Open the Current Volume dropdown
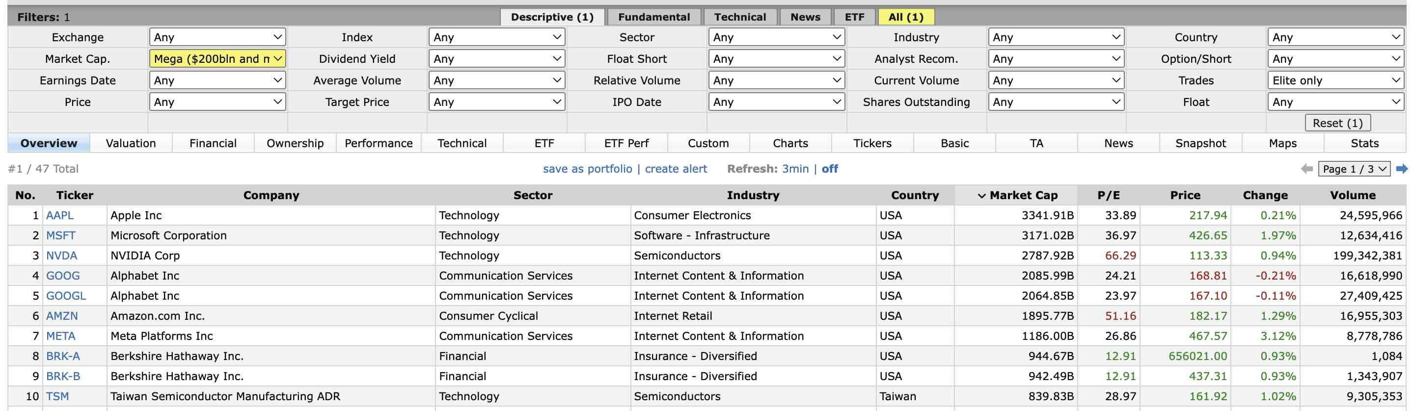This screenshot has width=1413, height=411. click(x=1057, y=80)
